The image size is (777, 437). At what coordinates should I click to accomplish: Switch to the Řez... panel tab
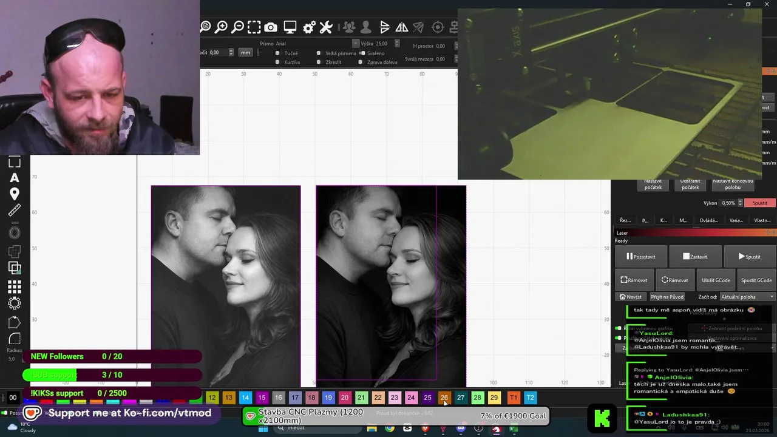pos(625,220)
